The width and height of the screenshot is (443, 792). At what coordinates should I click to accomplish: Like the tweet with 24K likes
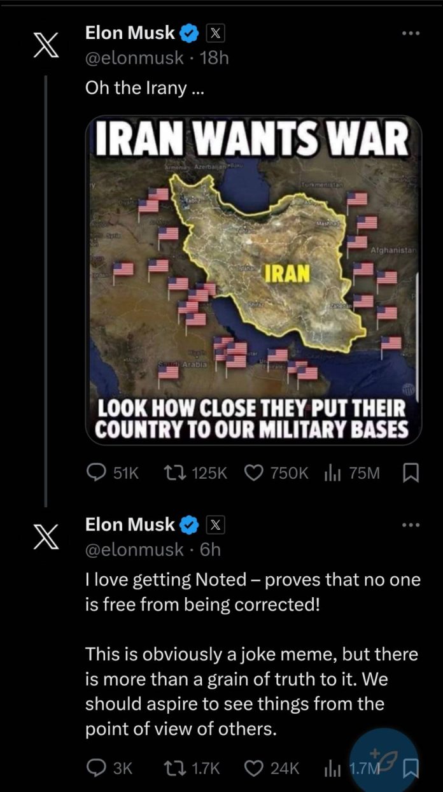(x=255, y=768)
